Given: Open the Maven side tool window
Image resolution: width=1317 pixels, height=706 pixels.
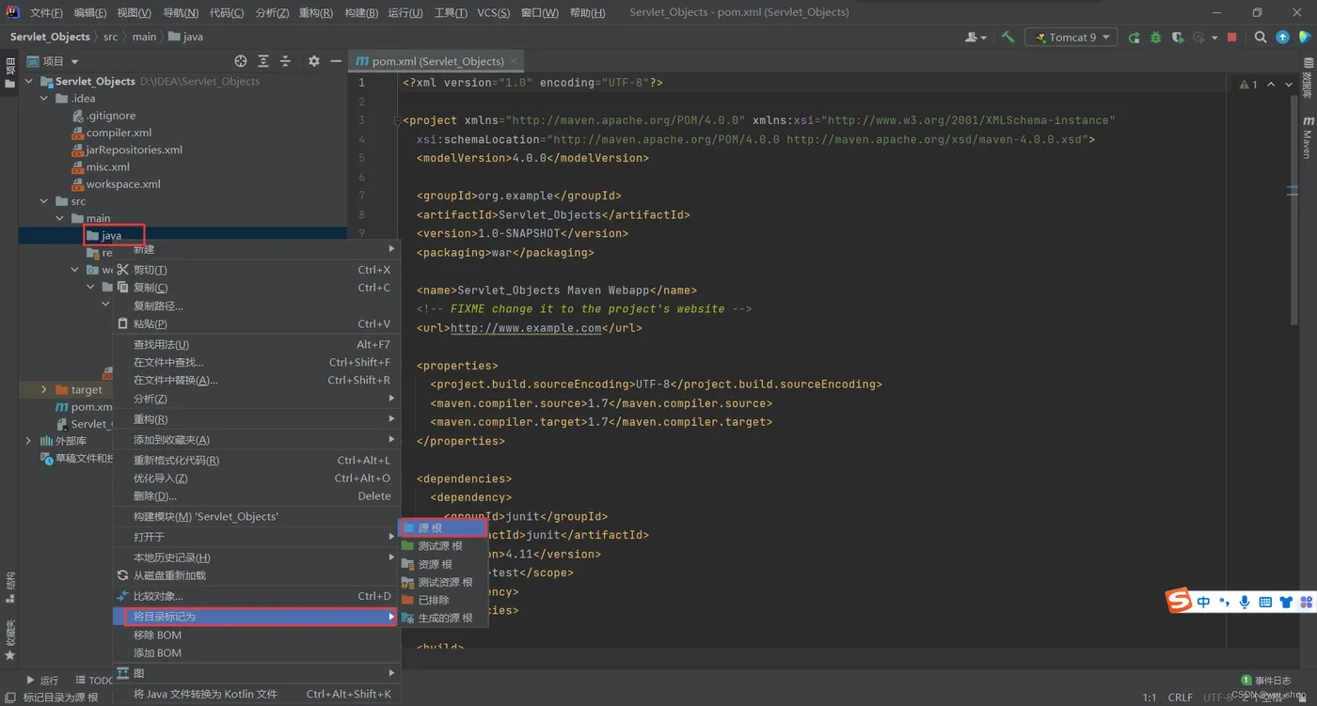Looking at the screenshot, I should click(1308, 137).
